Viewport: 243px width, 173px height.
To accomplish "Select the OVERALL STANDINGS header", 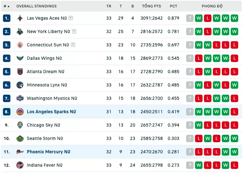I will [36, 6].
